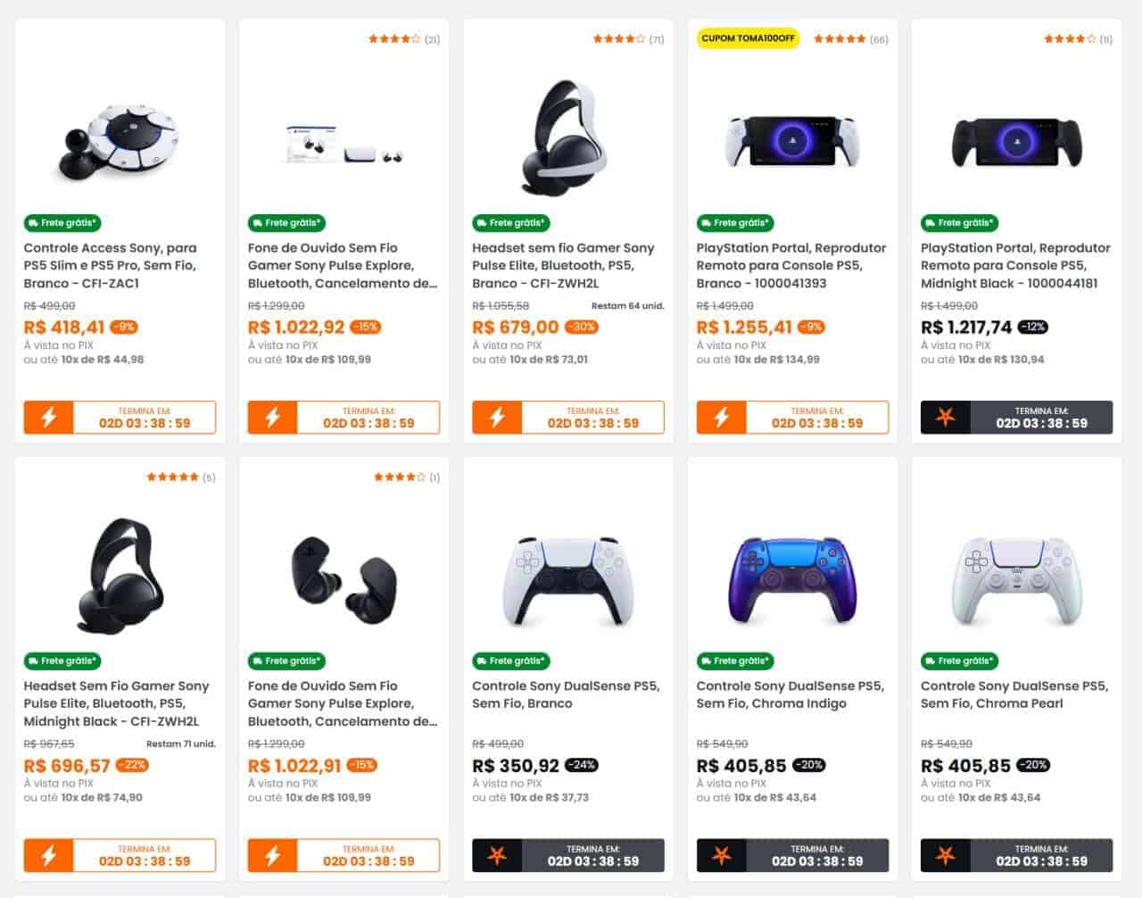Screen dimensions: 1142x898
Task: Click the Frete grátis badge on DualSense Branco
Action: pos(511,661)
